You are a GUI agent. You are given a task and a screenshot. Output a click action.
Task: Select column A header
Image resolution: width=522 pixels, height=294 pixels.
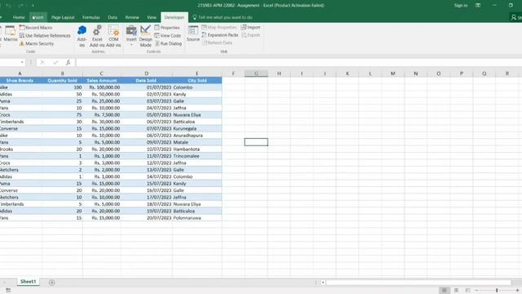click(20, 73)
